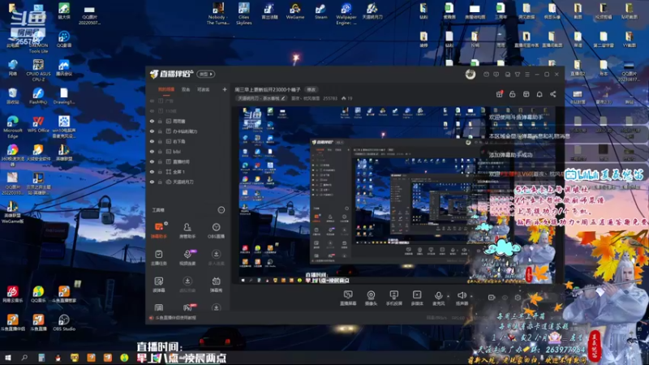Click the padlock icon above preview
649x365 pixels.
point(513,94)
